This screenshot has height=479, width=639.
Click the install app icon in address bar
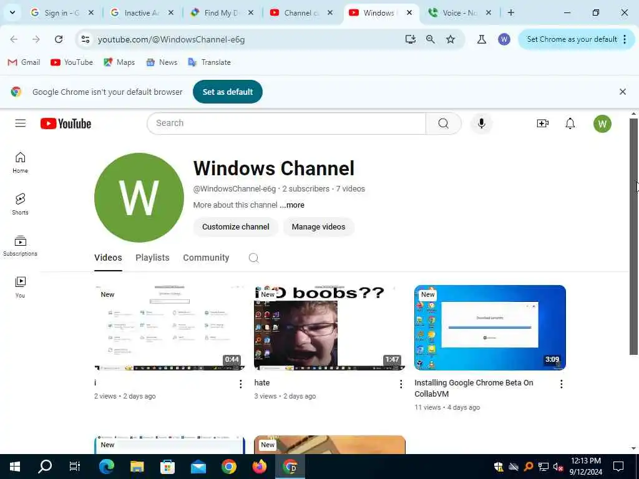pyautogui.click(x=411, y=39)
